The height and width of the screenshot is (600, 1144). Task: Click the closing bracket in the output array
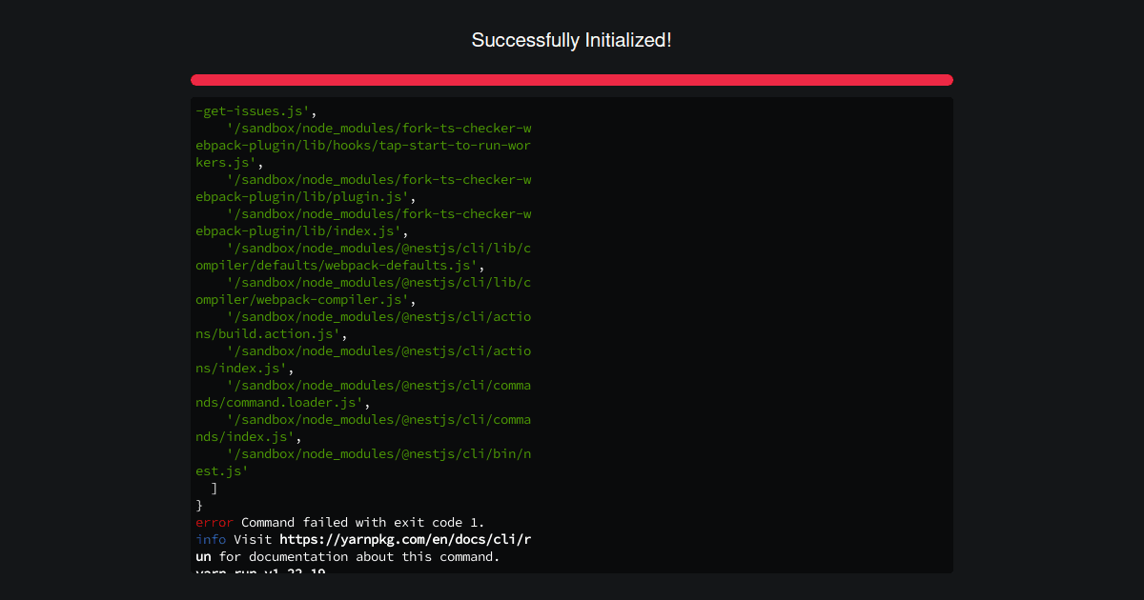coord(215,488)
